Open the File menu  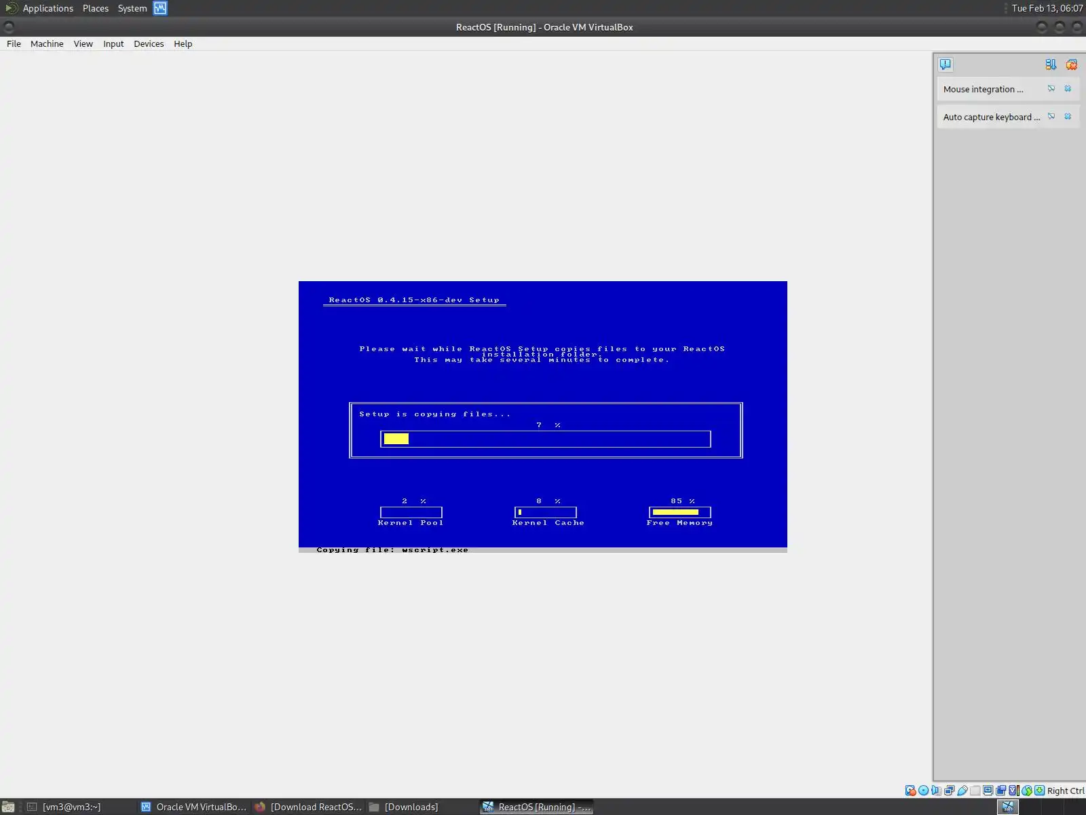click(x=14, y=44)
